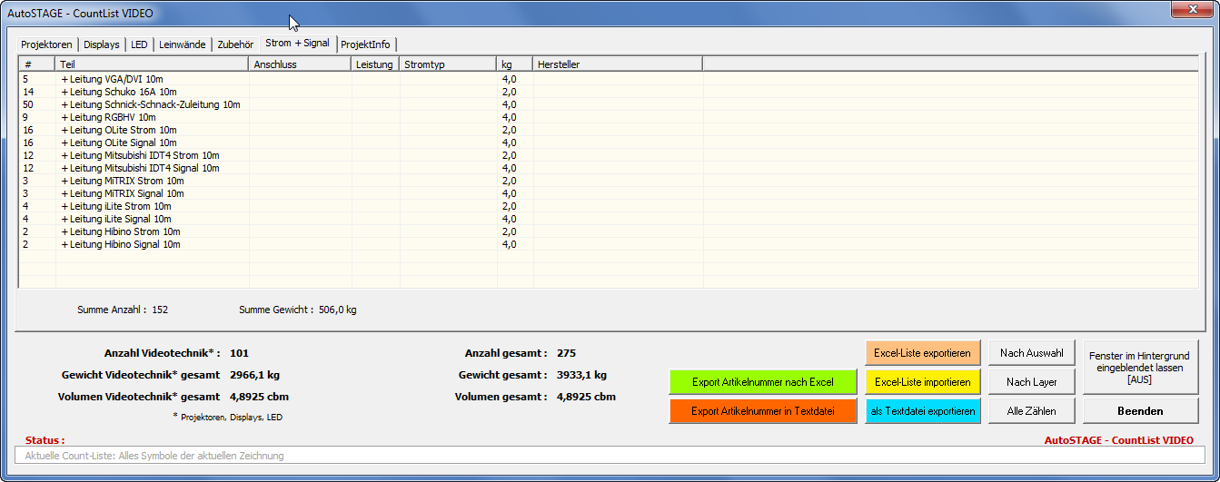
Task: Switch to the Projektoren tab
Action: pos(46,44)
